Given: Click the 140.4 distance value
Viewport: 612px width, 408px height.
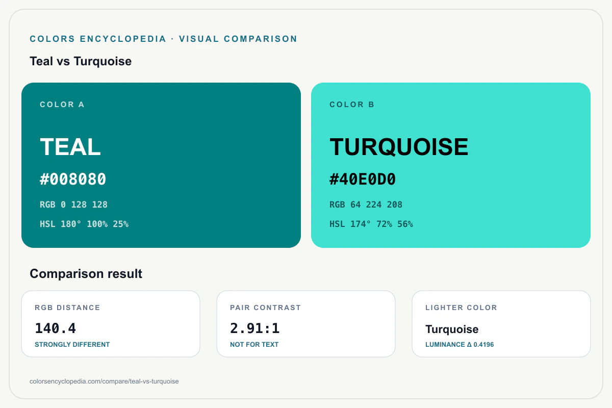Looking at the screenshot, I should 56,328.
